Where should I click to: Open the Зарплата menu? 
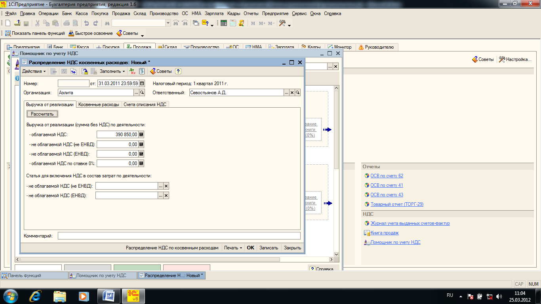(214, 13)
